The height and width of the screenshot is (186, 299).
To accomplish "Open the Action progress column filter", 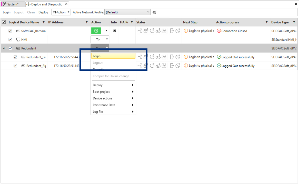I will (x=267, y=22).
